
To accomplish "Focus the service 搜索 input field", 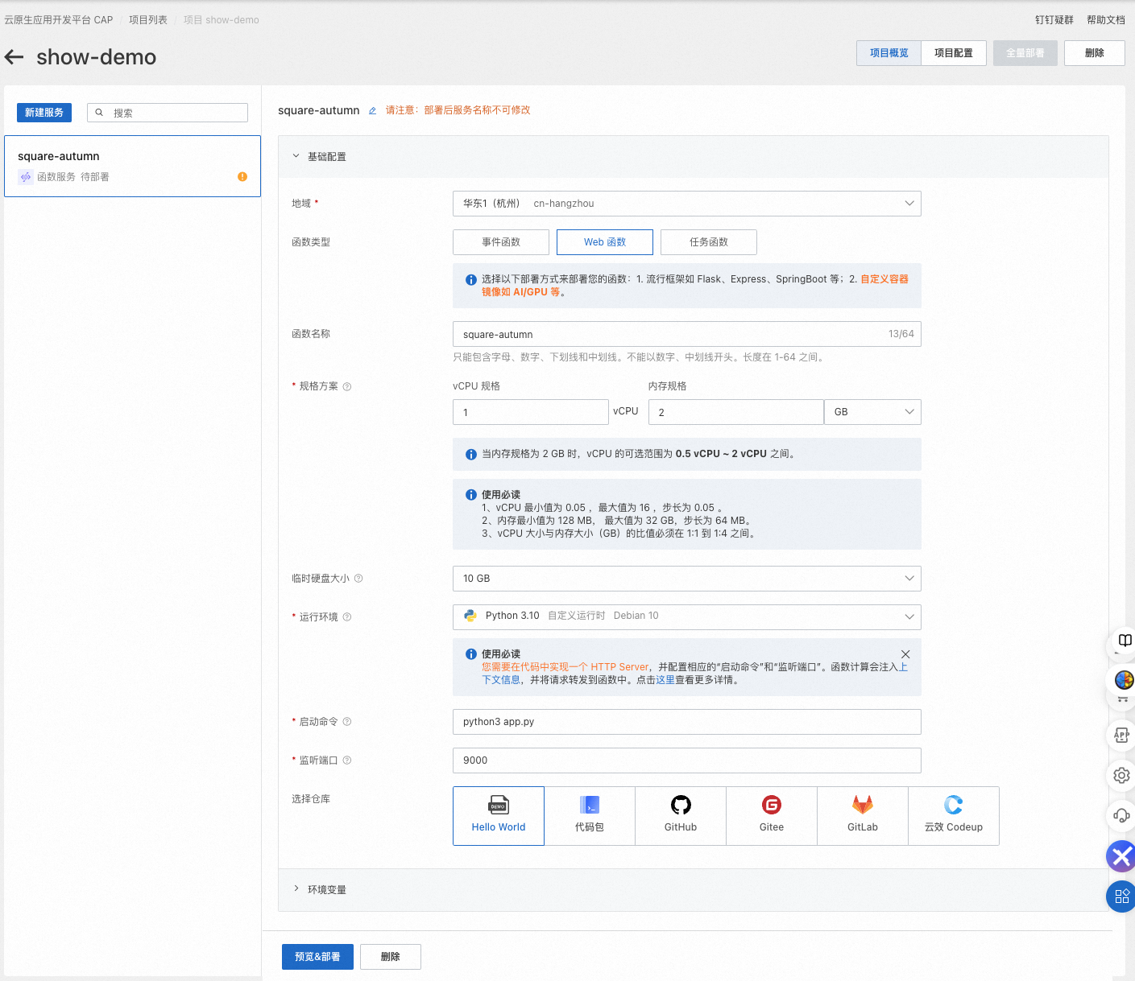I will (x=168, y=113).
